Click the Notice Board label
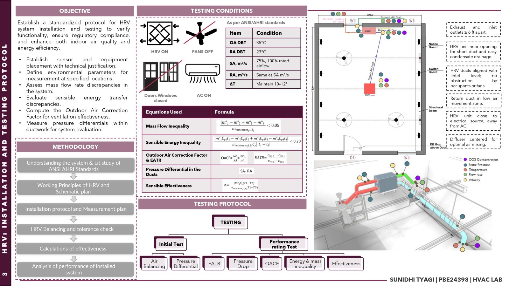 tap(433, 46)
